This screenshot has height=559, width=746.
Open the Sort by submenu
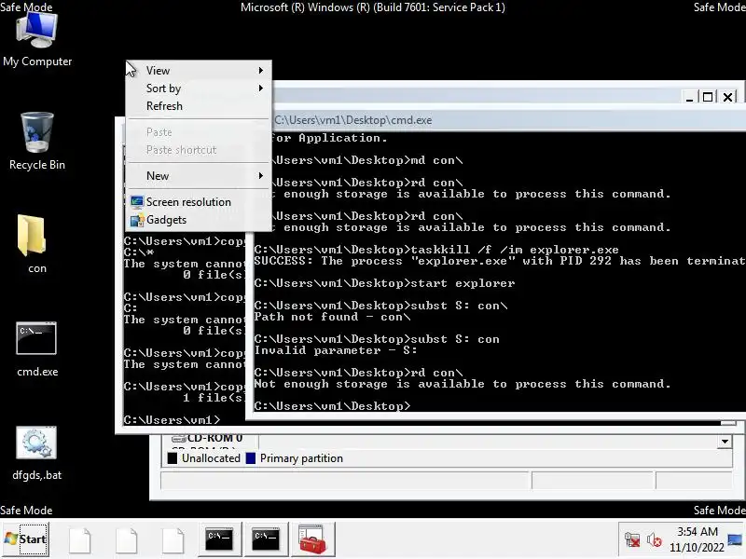coord(199,88)
